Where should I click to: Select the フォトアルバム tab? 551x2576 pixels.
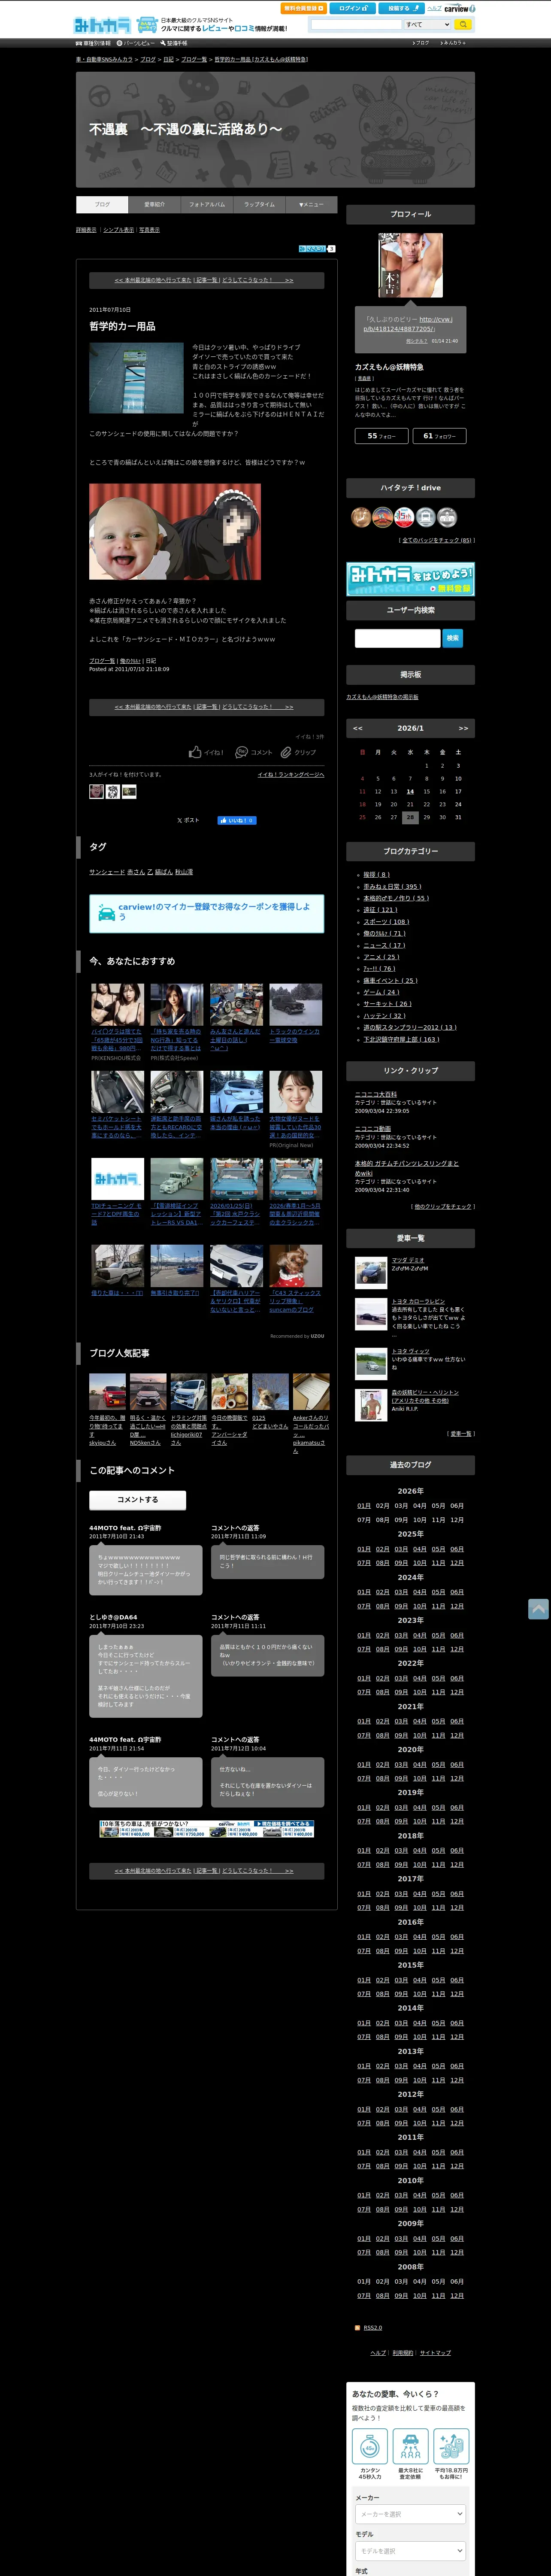(x=207, y=204)
